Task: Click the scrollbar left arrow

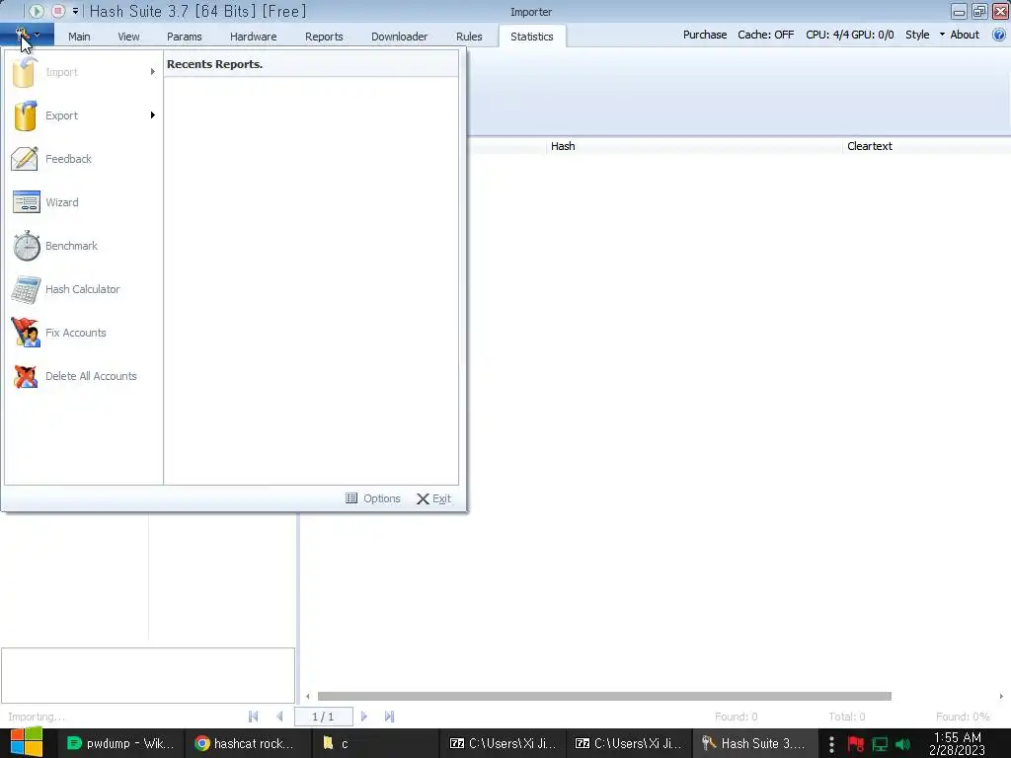Action: coord(308,696)
